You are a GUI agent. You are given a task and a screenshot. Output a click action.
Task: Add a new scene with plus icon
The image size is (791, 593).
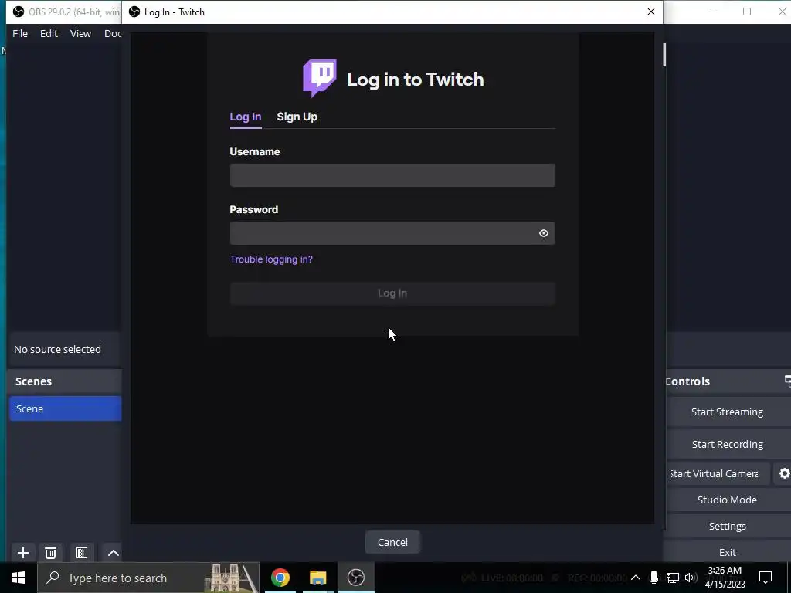pyautogui.click(x=22, y=553)
